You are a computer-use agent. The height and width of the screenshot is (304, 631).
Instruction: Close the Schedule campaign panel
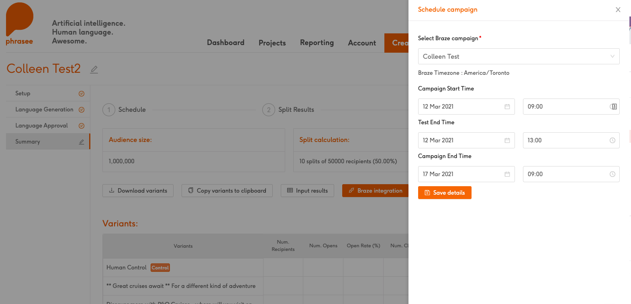pyautogui.click(x=618, y=10)
